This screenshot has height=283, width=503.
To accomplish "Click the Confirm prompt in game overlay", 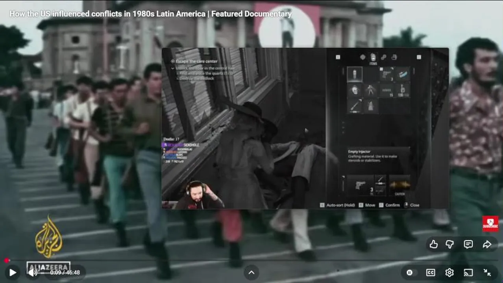I will click(x=389, y=205).
